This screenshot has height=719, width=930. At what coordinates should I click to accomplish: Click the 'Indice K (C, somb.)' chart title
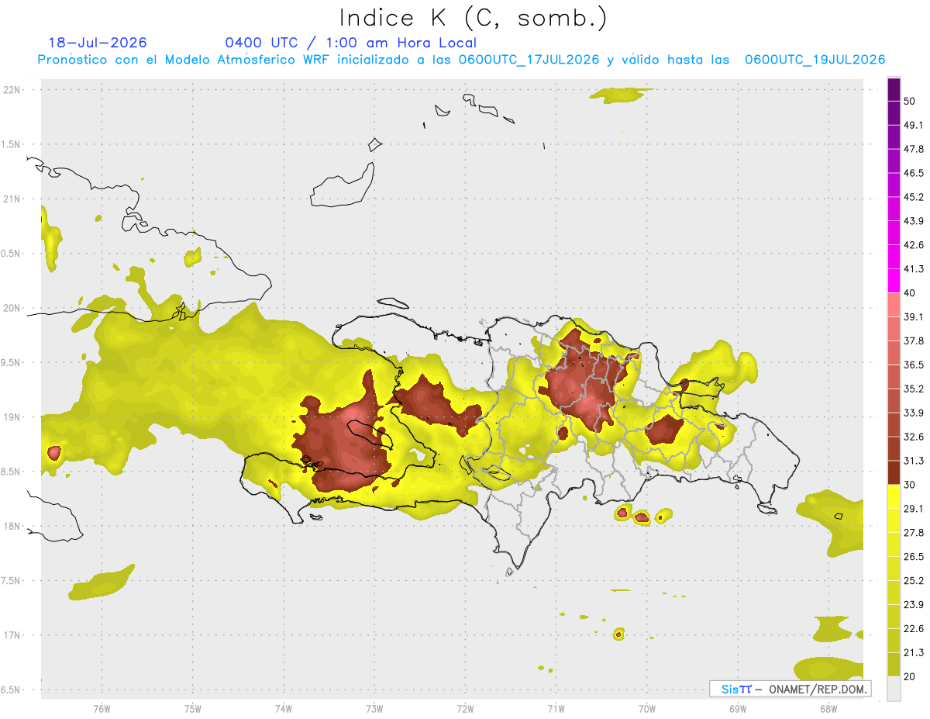[x=474, y=18]
